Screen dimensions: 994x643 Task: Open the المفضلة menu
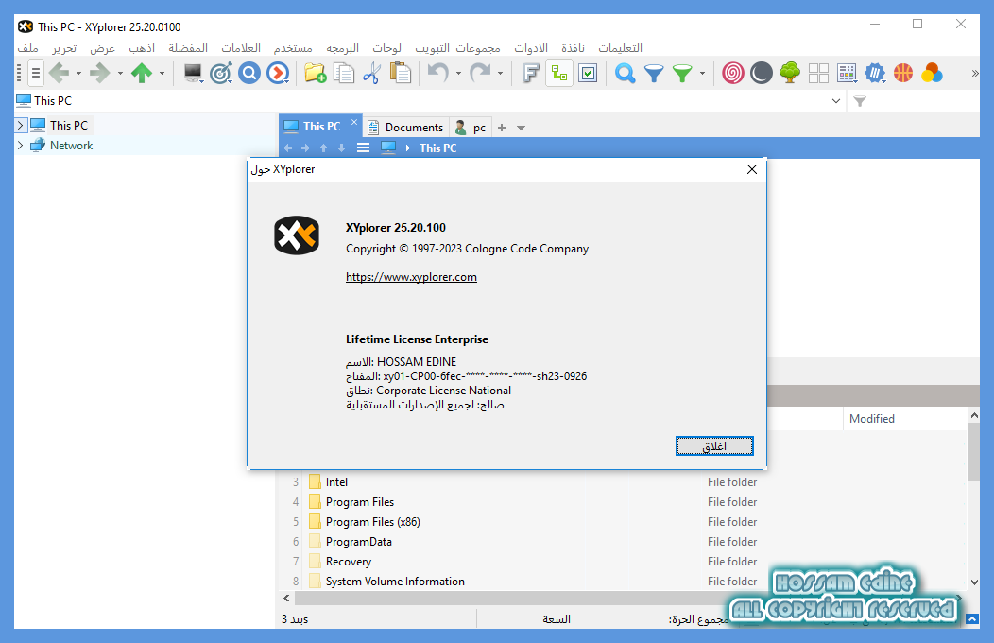click(188, 48)
